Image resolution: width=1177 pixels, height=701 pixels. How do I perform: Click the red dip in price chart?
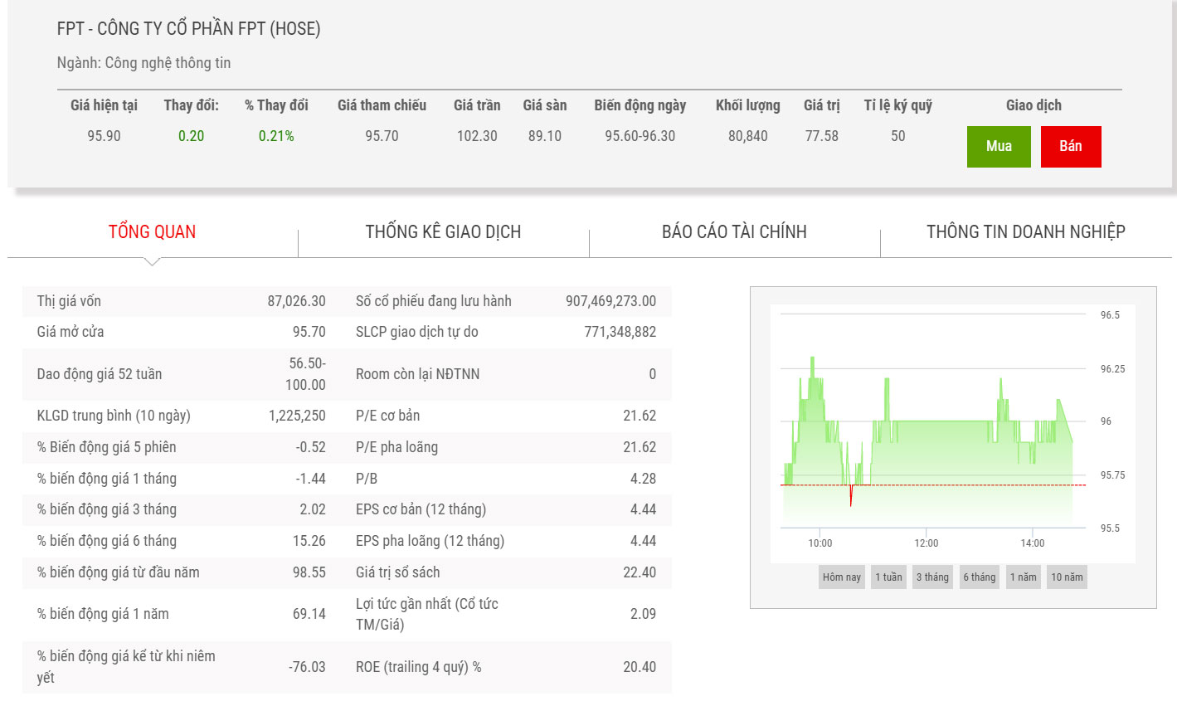coord(850,496)
